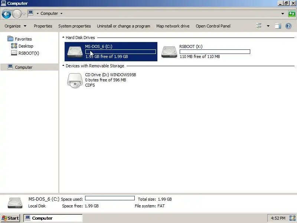Click the CDFS file system text
This screenshot has height=223, width=297.
click(x=90, y=85)
